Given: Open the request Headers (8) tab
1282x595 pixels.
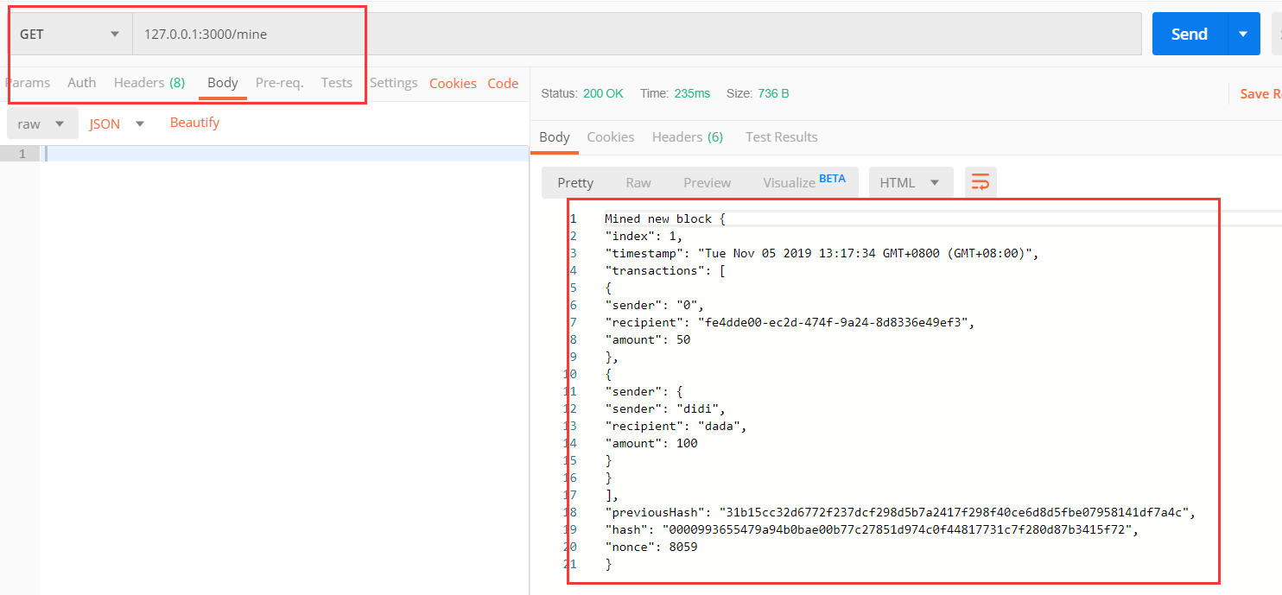Looking at the screenshot, I should pos(149,83).
